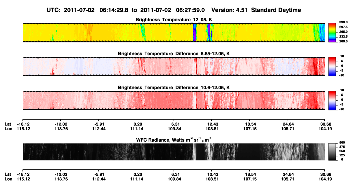Click longitude 109.84 under the 10.6-12.05 panel
This screenshot has width=361, height=185.
coord(175,128)
